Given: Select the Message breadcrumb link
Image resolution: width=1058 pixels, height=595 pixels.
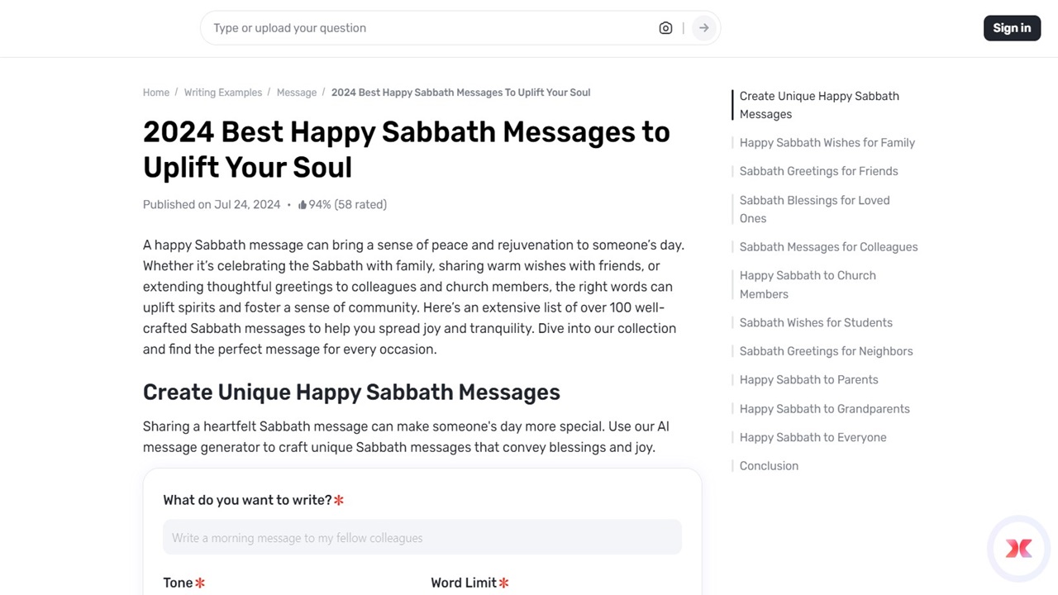Looking at the screenshot, I should click(x=296, y=92).
